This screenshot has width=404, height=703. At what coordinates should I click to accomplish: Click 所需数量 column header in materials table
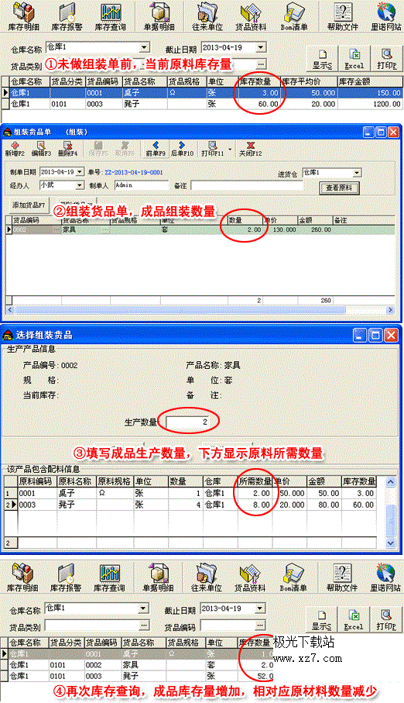255,481
